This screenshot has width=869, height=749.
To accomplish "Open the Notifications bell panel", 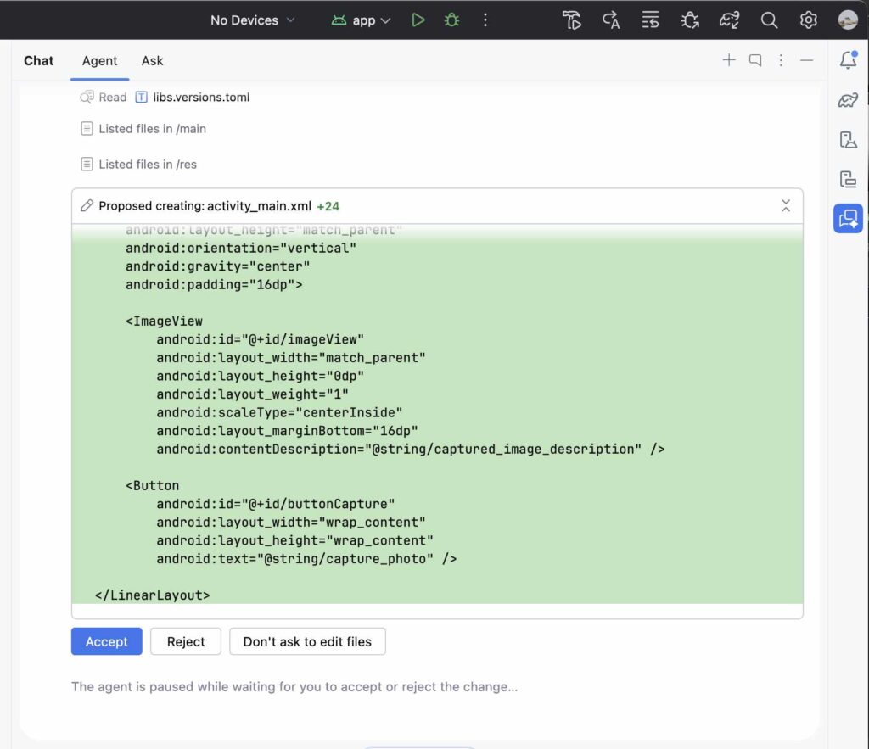I will pos(848,60).
